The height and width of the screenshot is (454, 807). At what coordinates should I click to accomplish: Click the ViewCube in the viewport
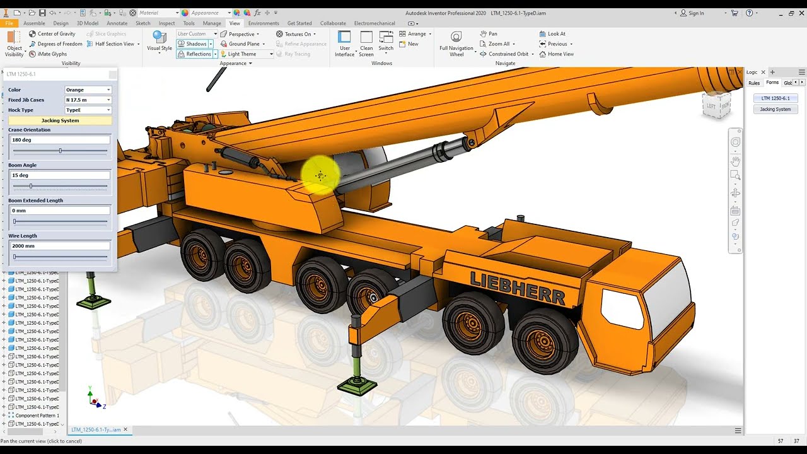pyautogui.click(x=716, y=105)
